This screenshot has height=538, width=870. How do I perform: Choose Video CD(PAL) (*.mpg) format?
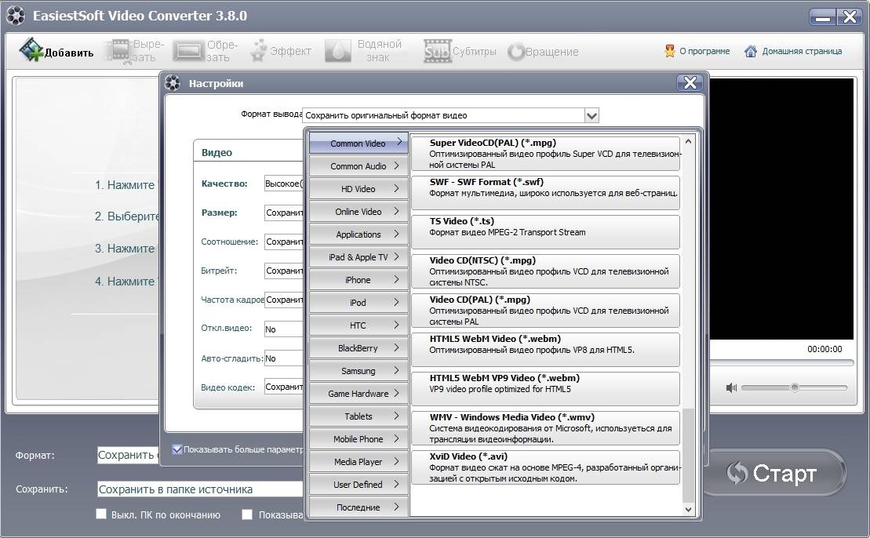tap(545, 311)
